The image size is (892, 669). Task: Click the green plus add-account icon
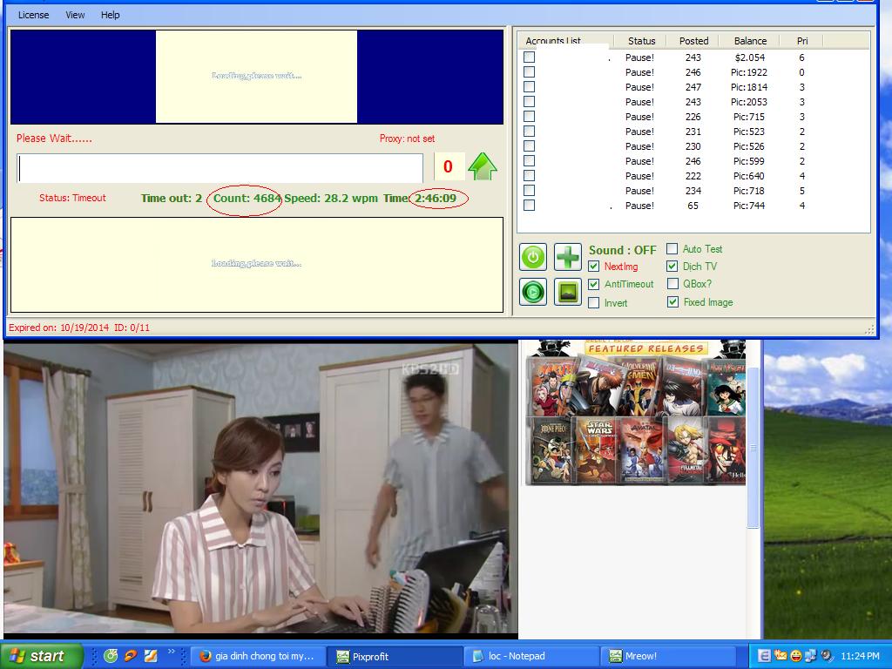(568, 257)
